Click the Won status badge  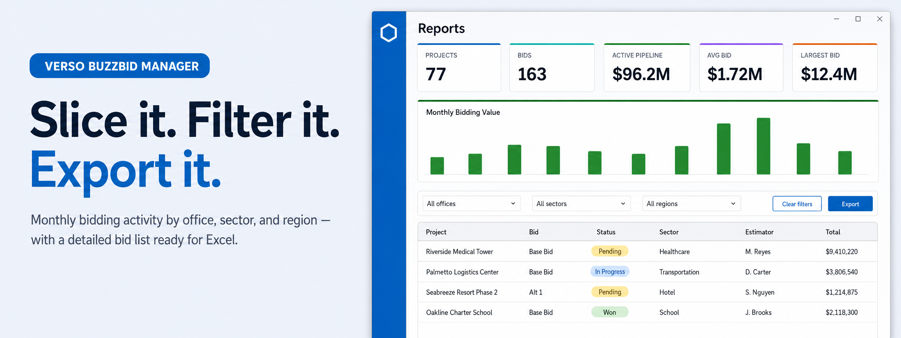tap(610, 312)
